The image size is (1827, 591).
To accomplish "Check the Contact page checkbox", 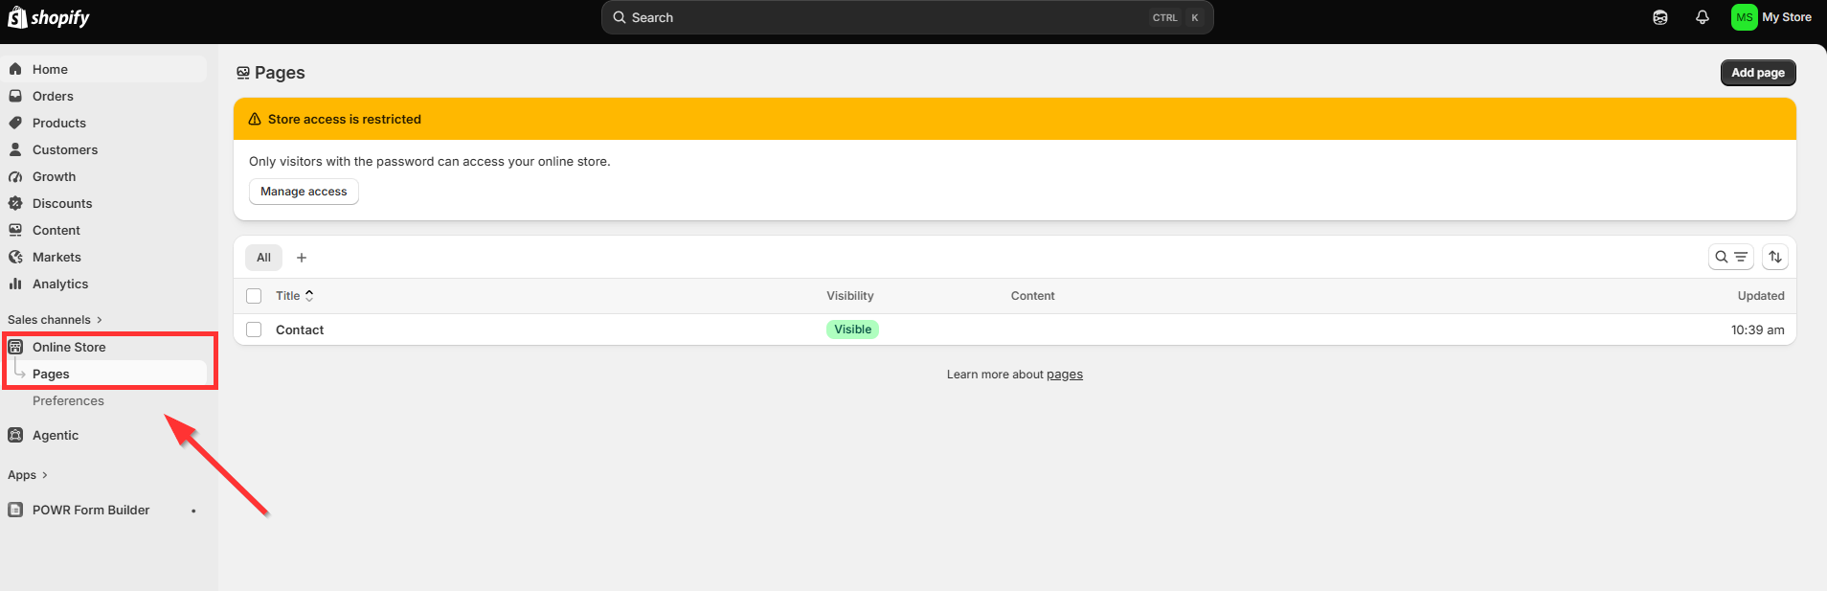I will click(254, 330).
